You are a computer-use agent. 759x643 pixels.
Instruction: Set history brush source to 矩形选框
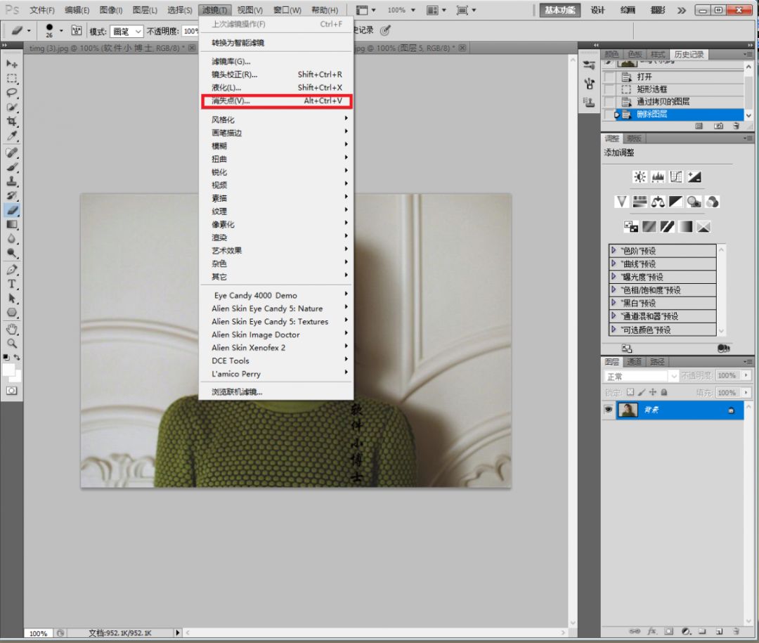609,89
